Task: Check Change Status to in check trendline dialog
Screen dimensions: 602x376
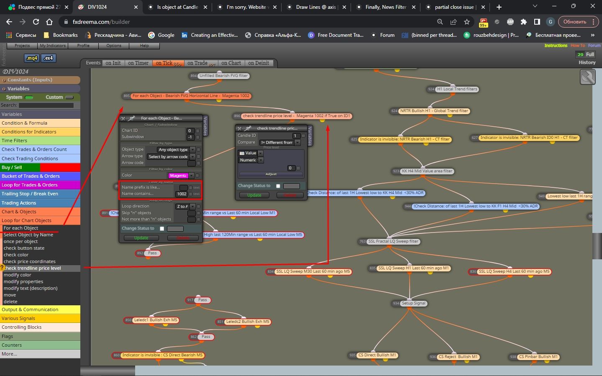Action: click(x=278, y=186)
